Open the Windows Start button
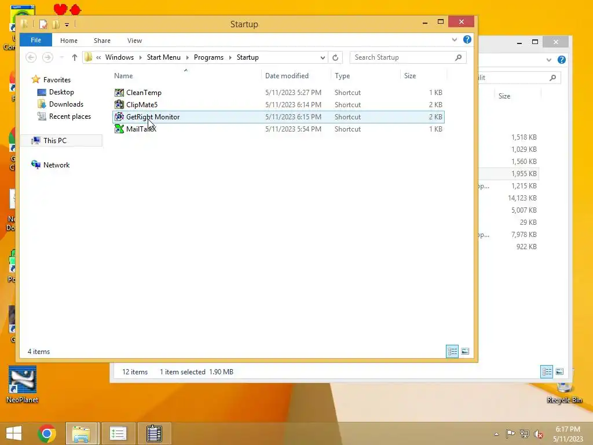Viewport: 593px width, 445px height. point(14,433)
